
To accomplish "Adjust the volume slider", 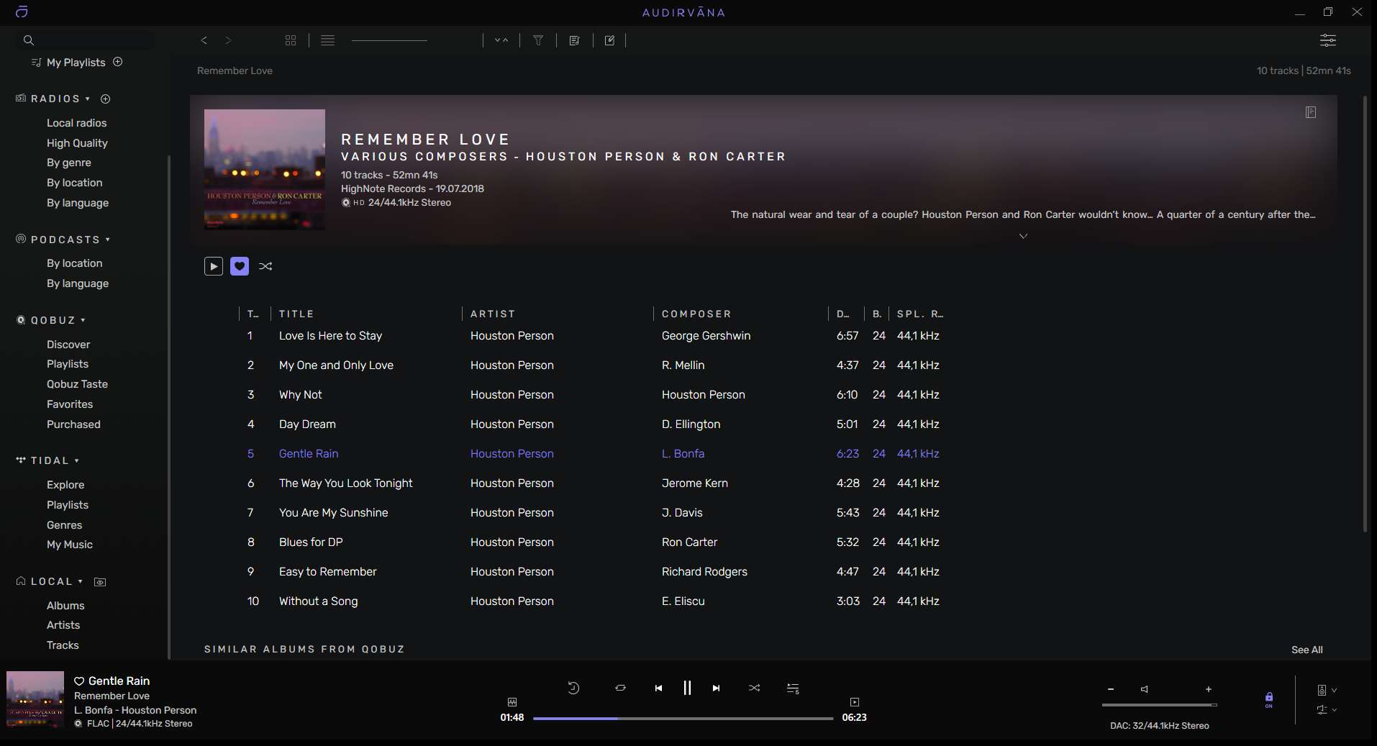I will pos(1160,705).
